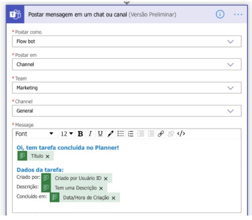Click Planner icon on Criado por Usuário ID

click(46, 178)
